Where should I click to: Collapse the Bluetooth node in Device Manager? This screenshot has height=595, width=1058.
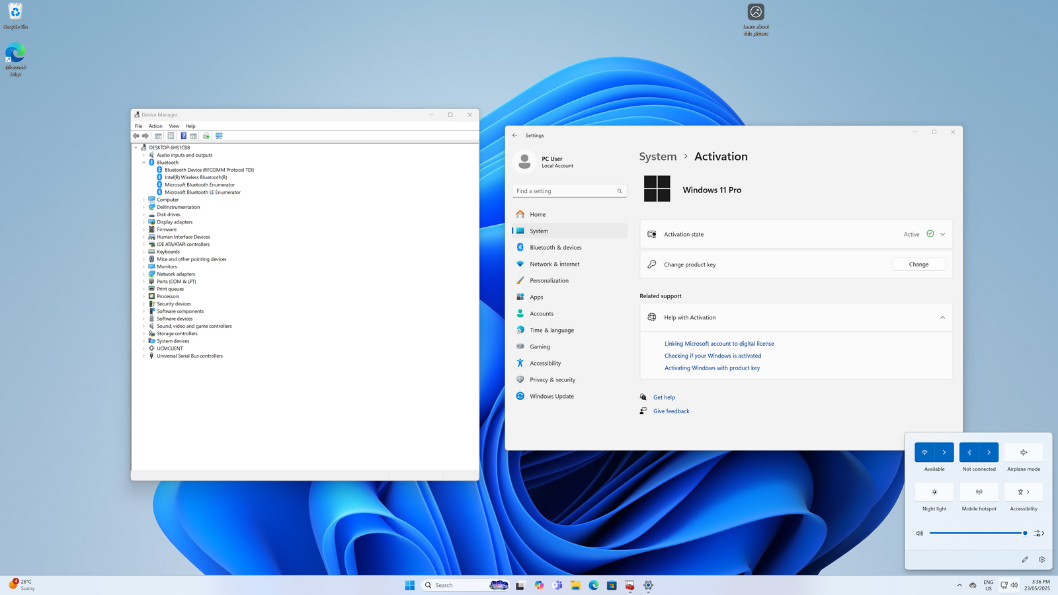point(143,163)
